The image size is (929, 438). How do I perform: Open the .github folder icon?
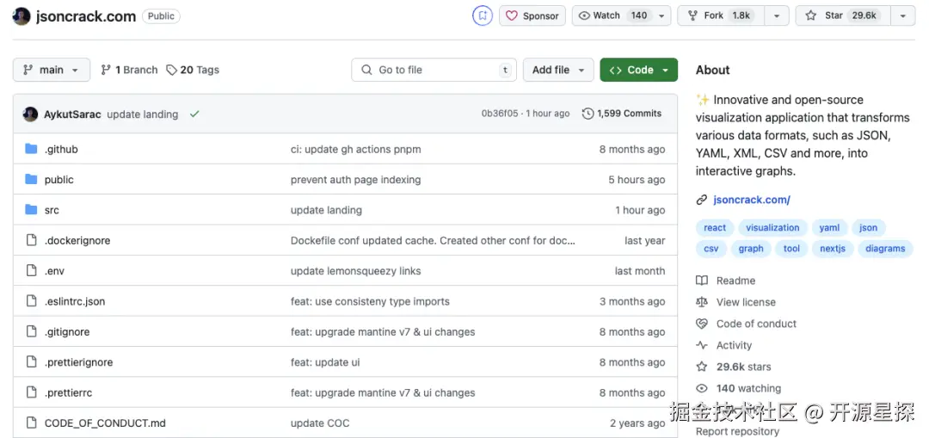tap(31, 149)
